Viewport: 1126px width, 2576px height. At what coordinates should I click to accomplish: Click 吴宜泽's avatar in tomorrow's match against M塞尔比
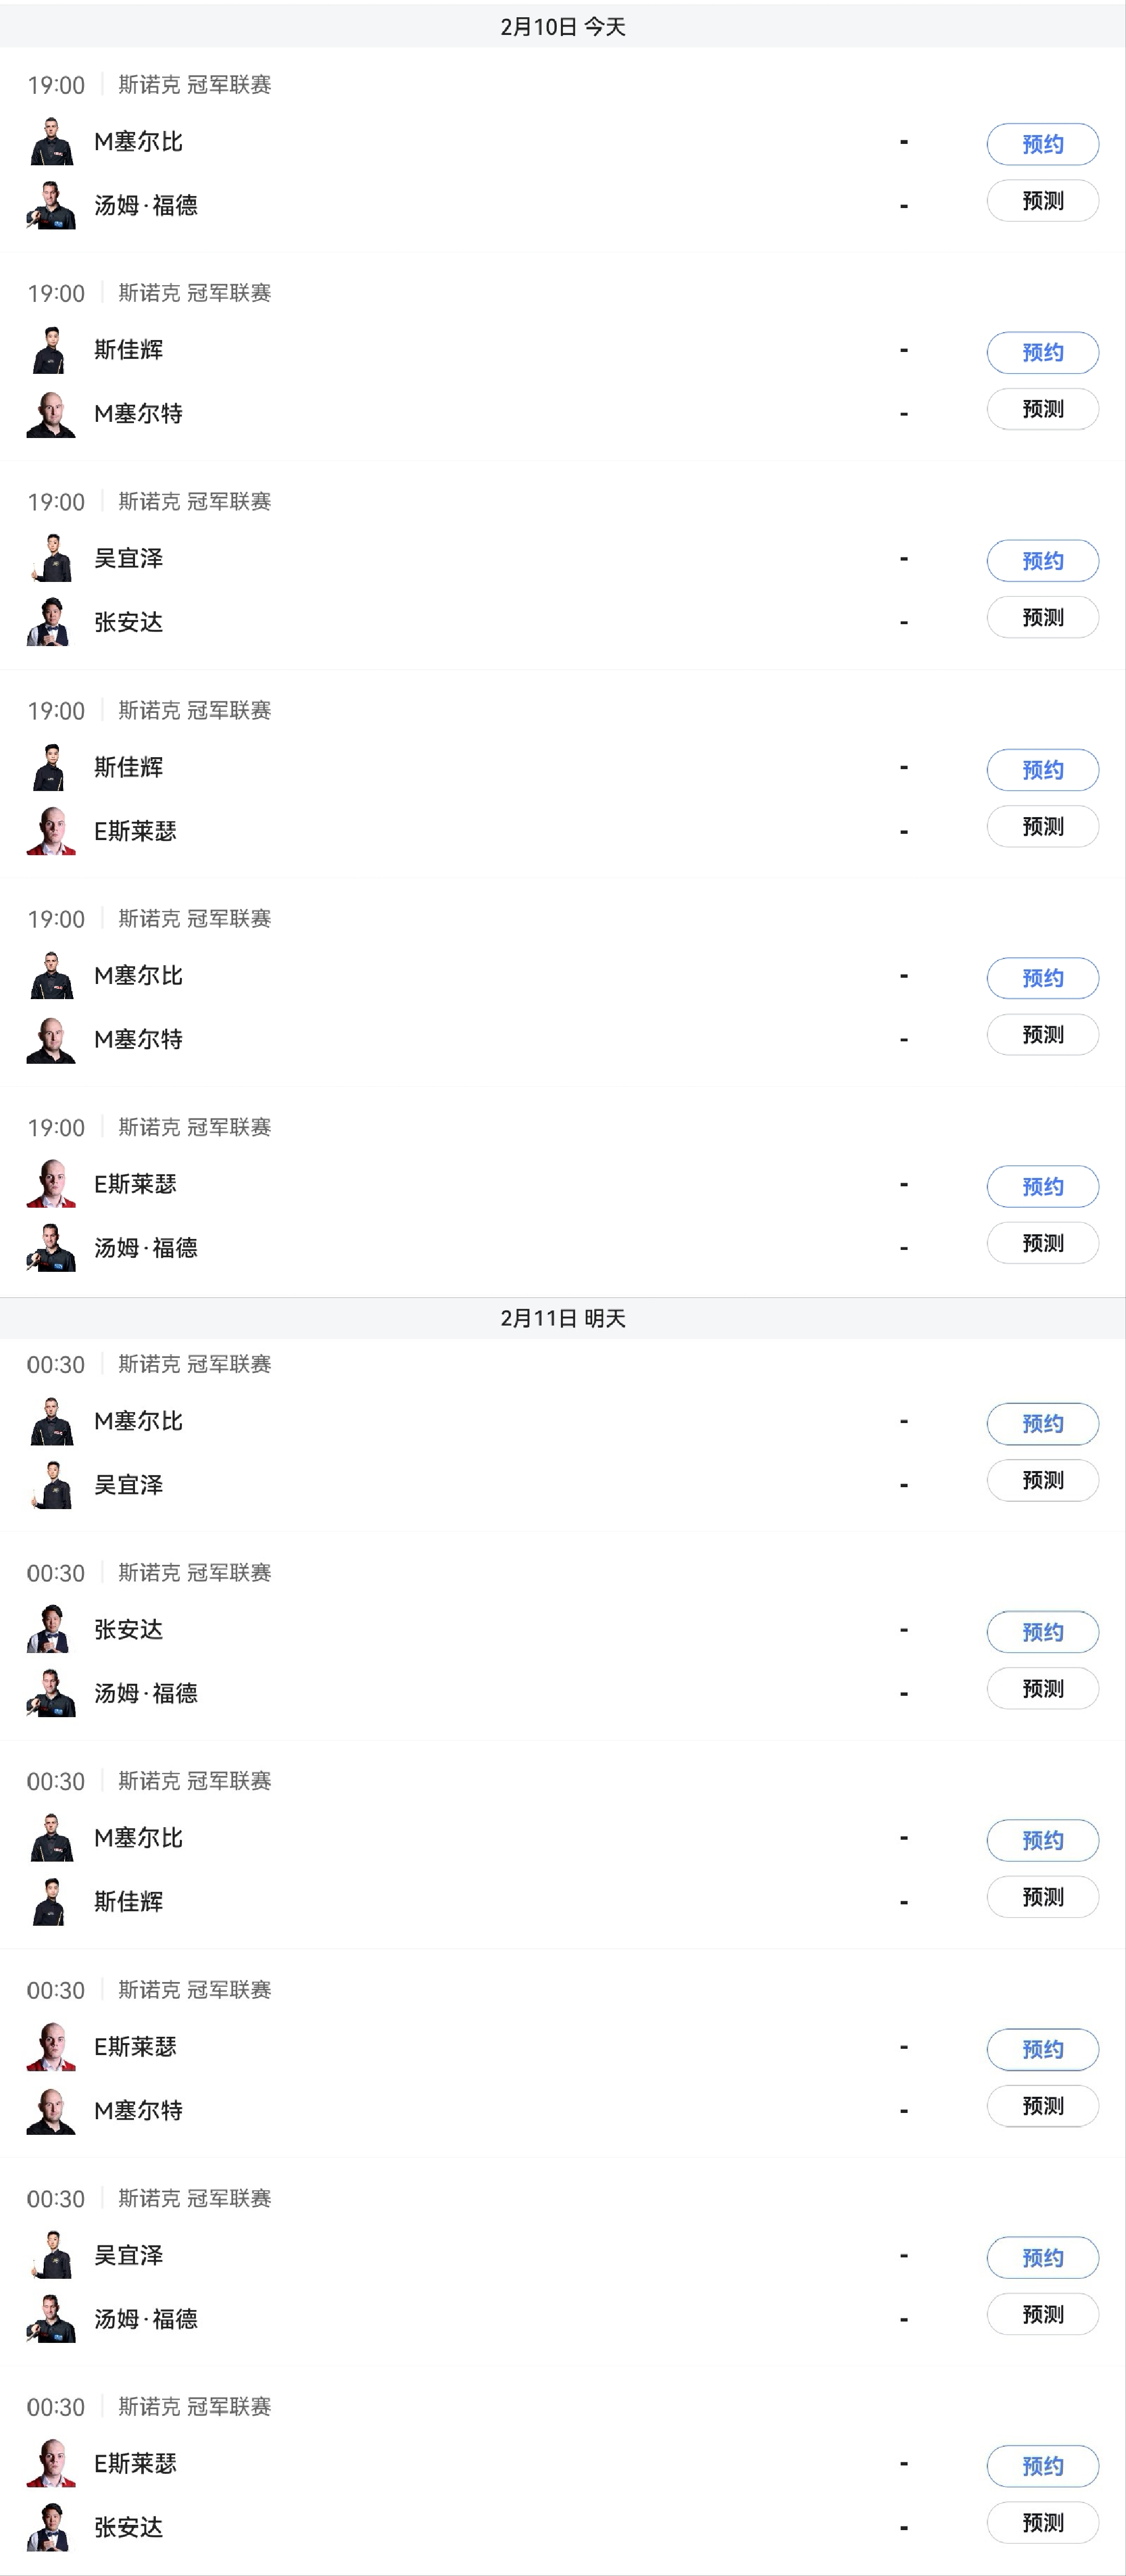pyautogui.click(x=51, y=1485)
